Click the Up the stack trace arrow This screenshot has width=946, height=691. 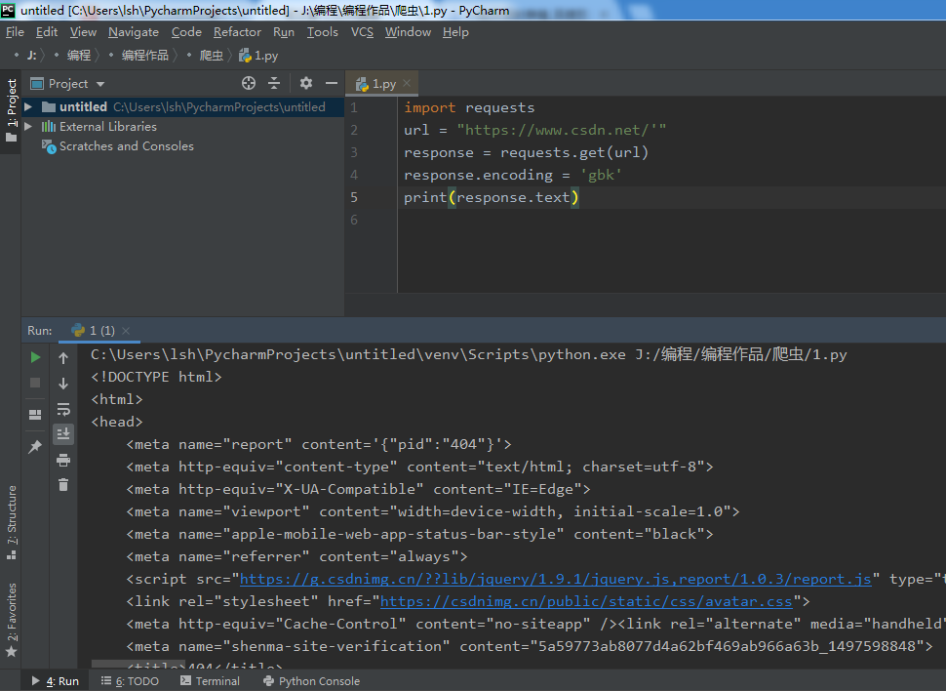63,358
